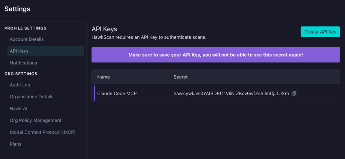Image resolution: width=345 pixels, height=159 pixels.
Task: Go to Model Context Protocol (MCP)
Action: [42, 132]
